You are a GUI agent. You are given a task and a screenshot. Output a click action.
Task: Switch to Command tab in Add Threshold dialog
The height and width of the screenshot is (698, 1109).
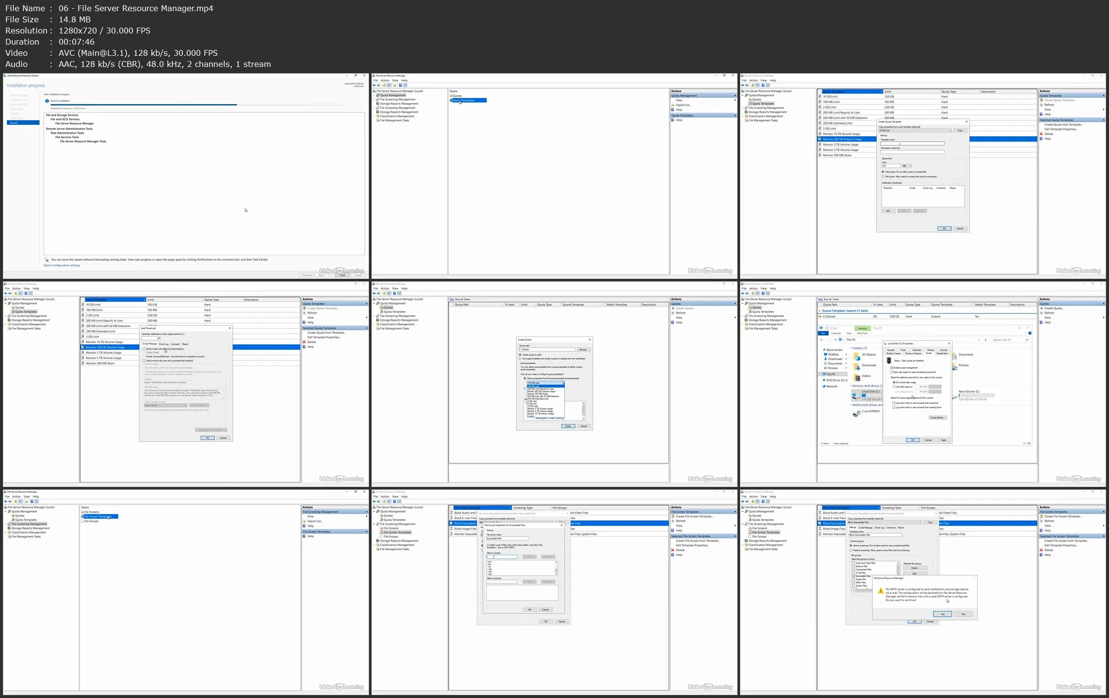tap(175, 344)
